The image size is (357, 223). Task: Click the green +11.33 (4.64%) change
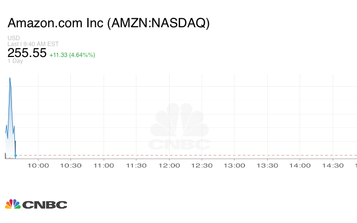[x=72, y=55]
